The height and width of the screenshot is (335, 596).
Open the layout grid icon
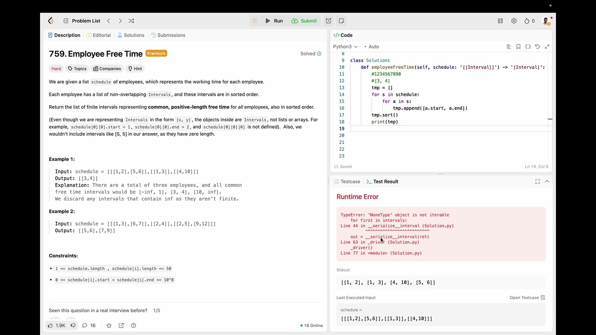pyautogui.click(x=500, y=21)
